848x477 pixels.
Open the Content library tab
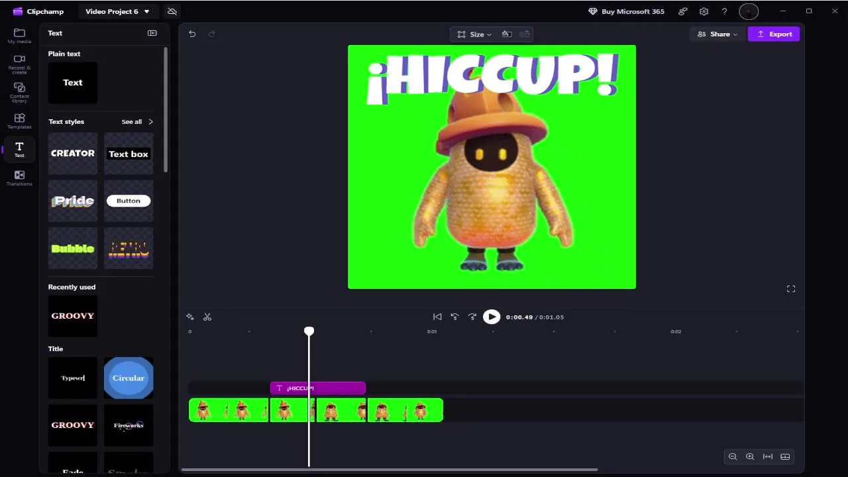click(19, 93)
